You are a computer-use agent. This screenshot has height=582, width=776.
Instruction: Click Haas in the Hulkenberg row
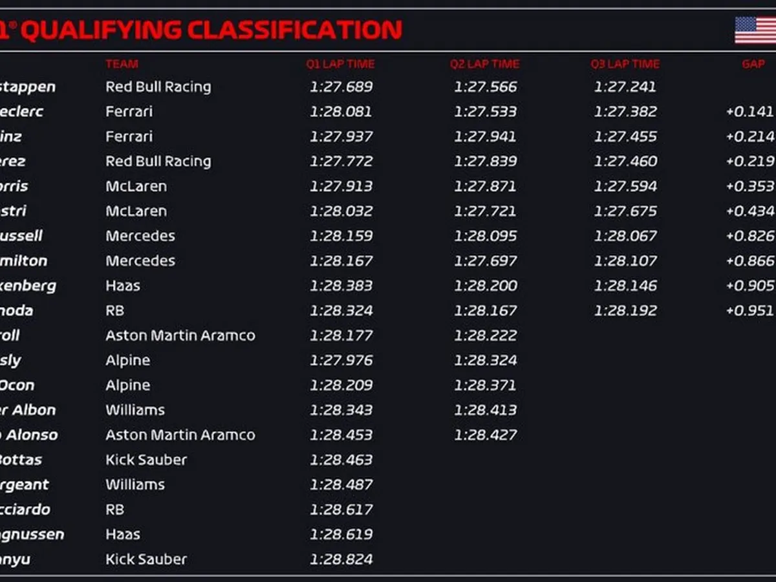[123, 285]
